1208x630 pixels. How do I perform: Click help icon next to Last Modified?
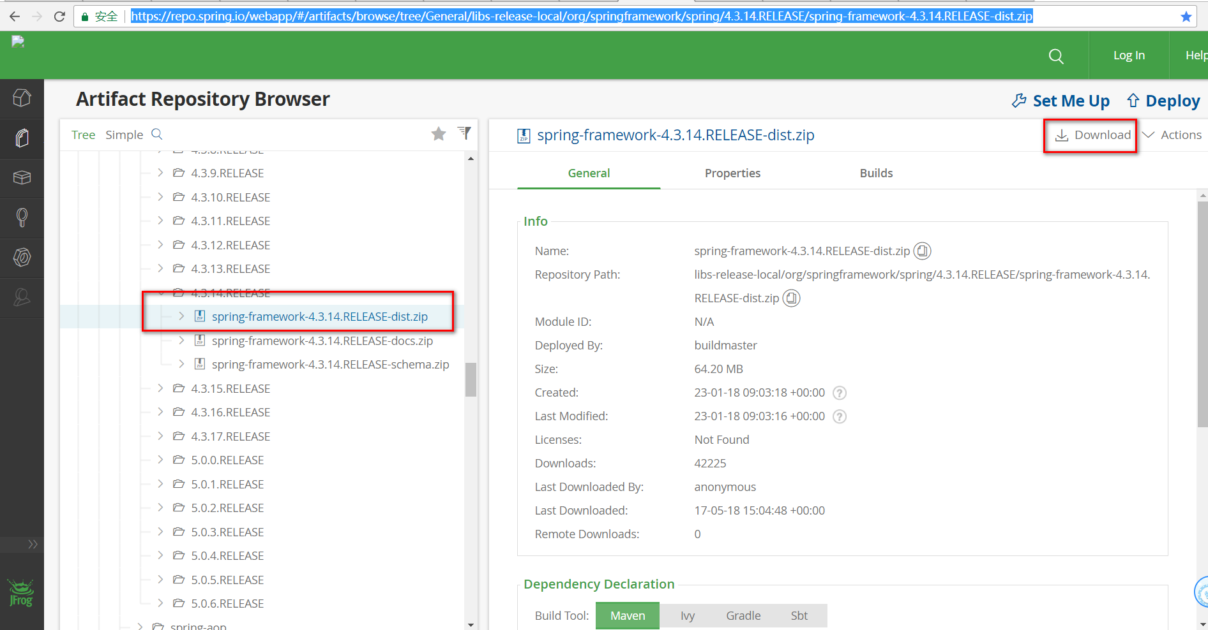pyautogui.click(x=840, y=416)
